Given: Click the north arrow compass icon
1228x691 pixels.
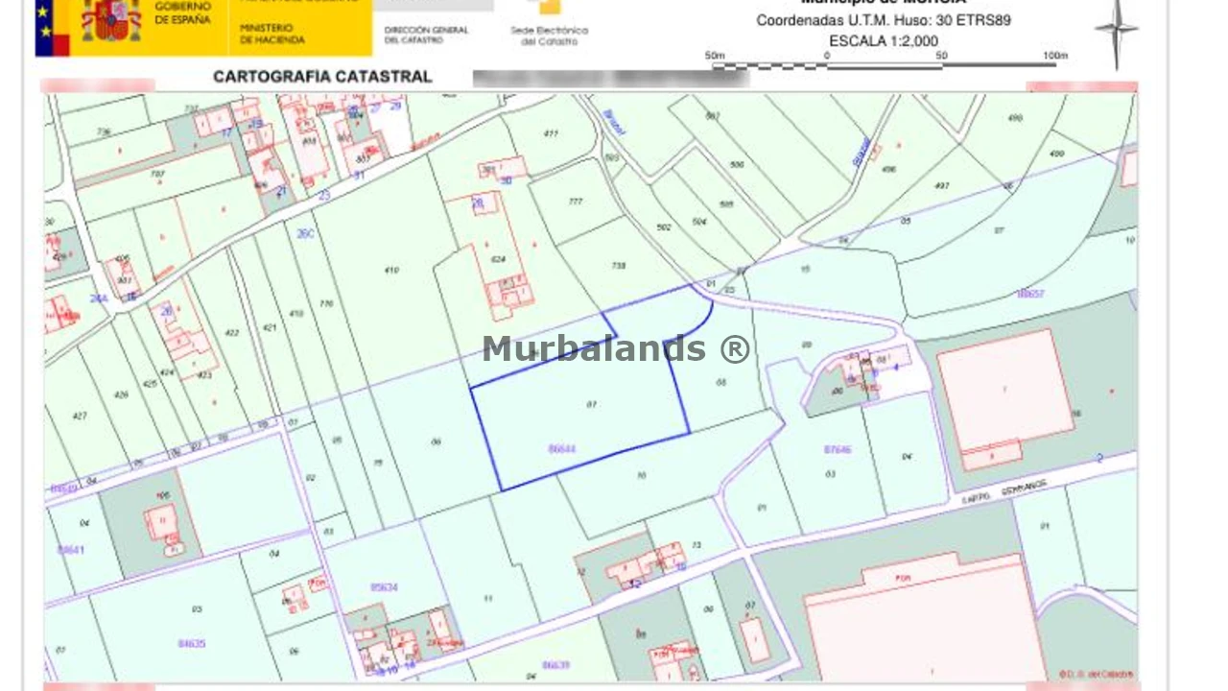Looking at the screenshot, I should pos(1117,31).
